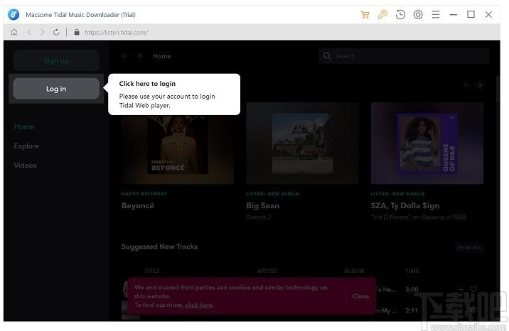Open the download history clock icon

click(x=400, y=15)
